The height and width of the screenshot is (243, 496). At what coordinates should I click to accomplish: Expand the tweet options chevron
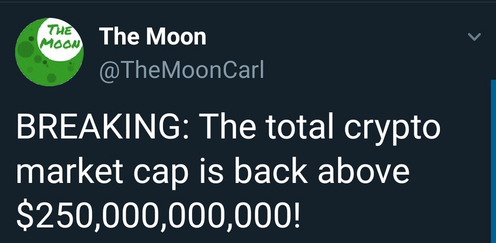[474, 37]
